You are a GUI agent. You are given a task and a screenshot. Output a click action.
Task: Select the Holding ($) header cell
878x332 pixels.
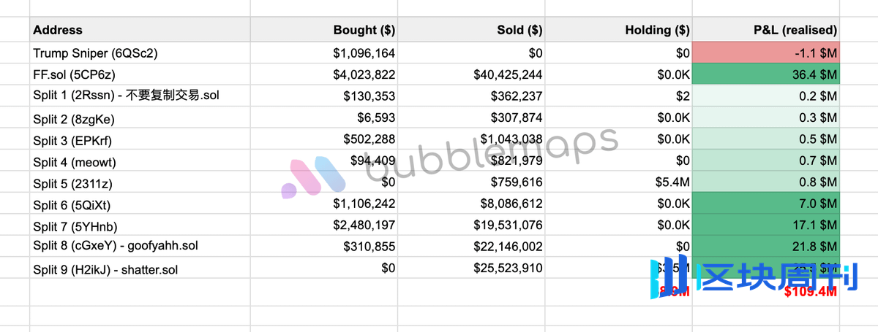pos(619,30)
